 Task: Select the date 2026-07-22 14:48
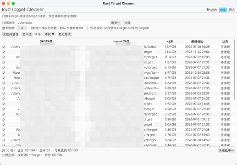pyautogui.click(x=197, y=104)
